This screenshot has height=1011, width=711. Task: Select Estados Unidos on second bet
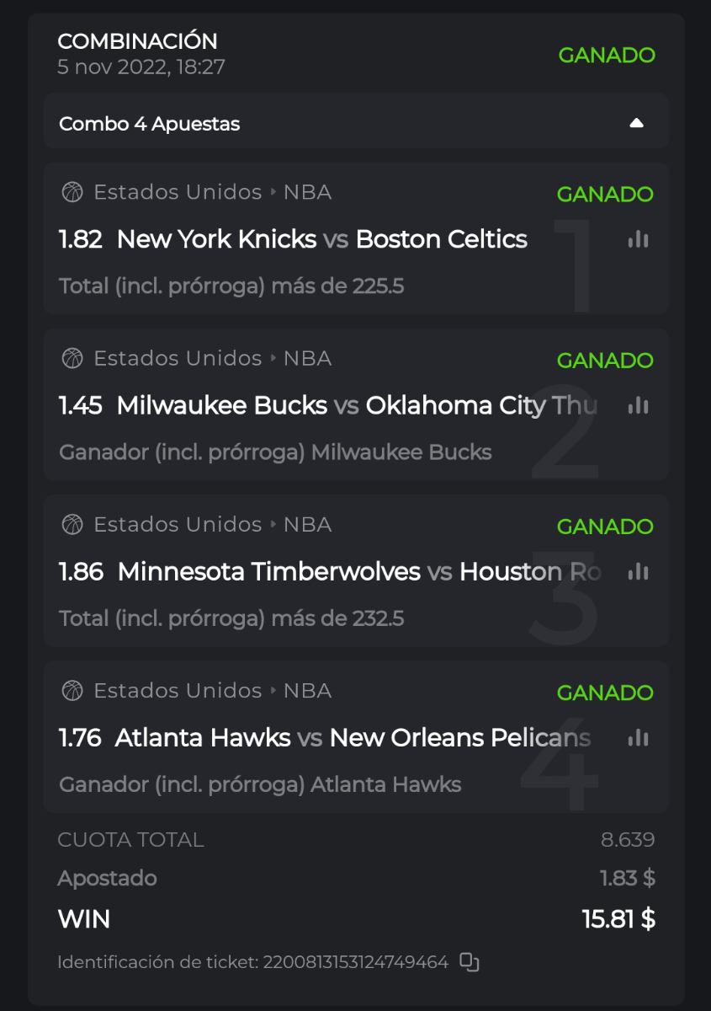click(178, 358)
